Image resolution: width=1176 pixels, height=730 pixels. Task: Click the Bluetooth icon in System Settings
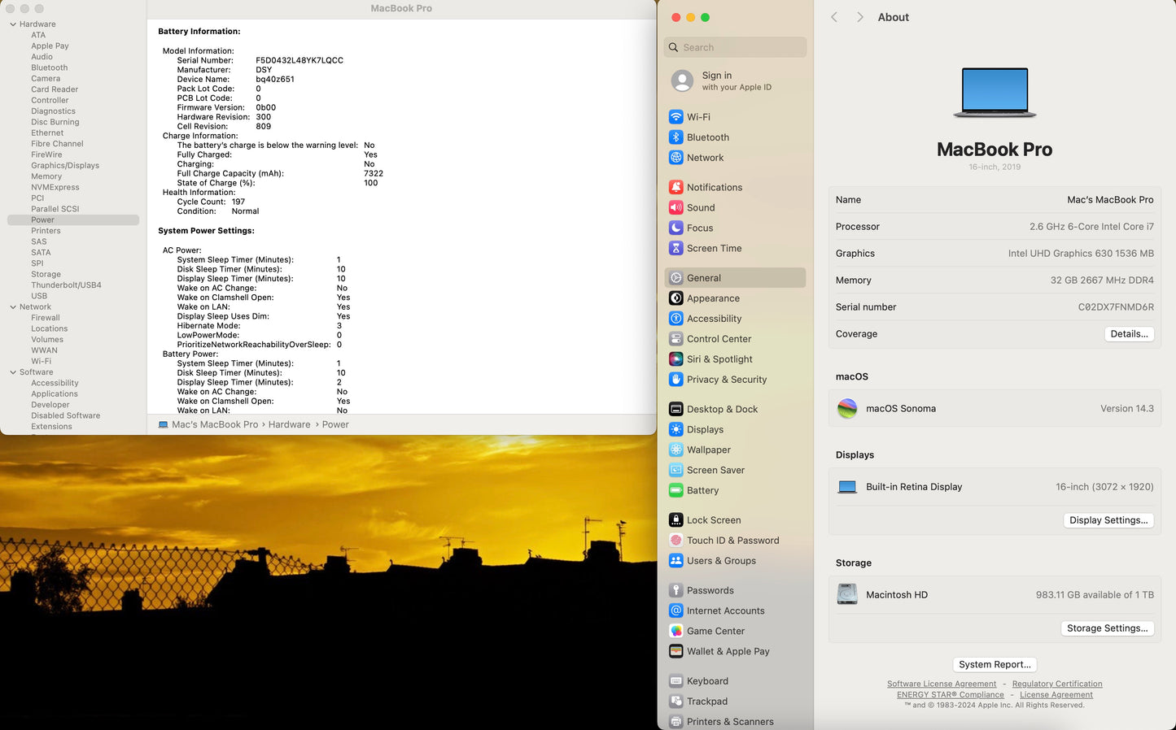click(675, 137)
